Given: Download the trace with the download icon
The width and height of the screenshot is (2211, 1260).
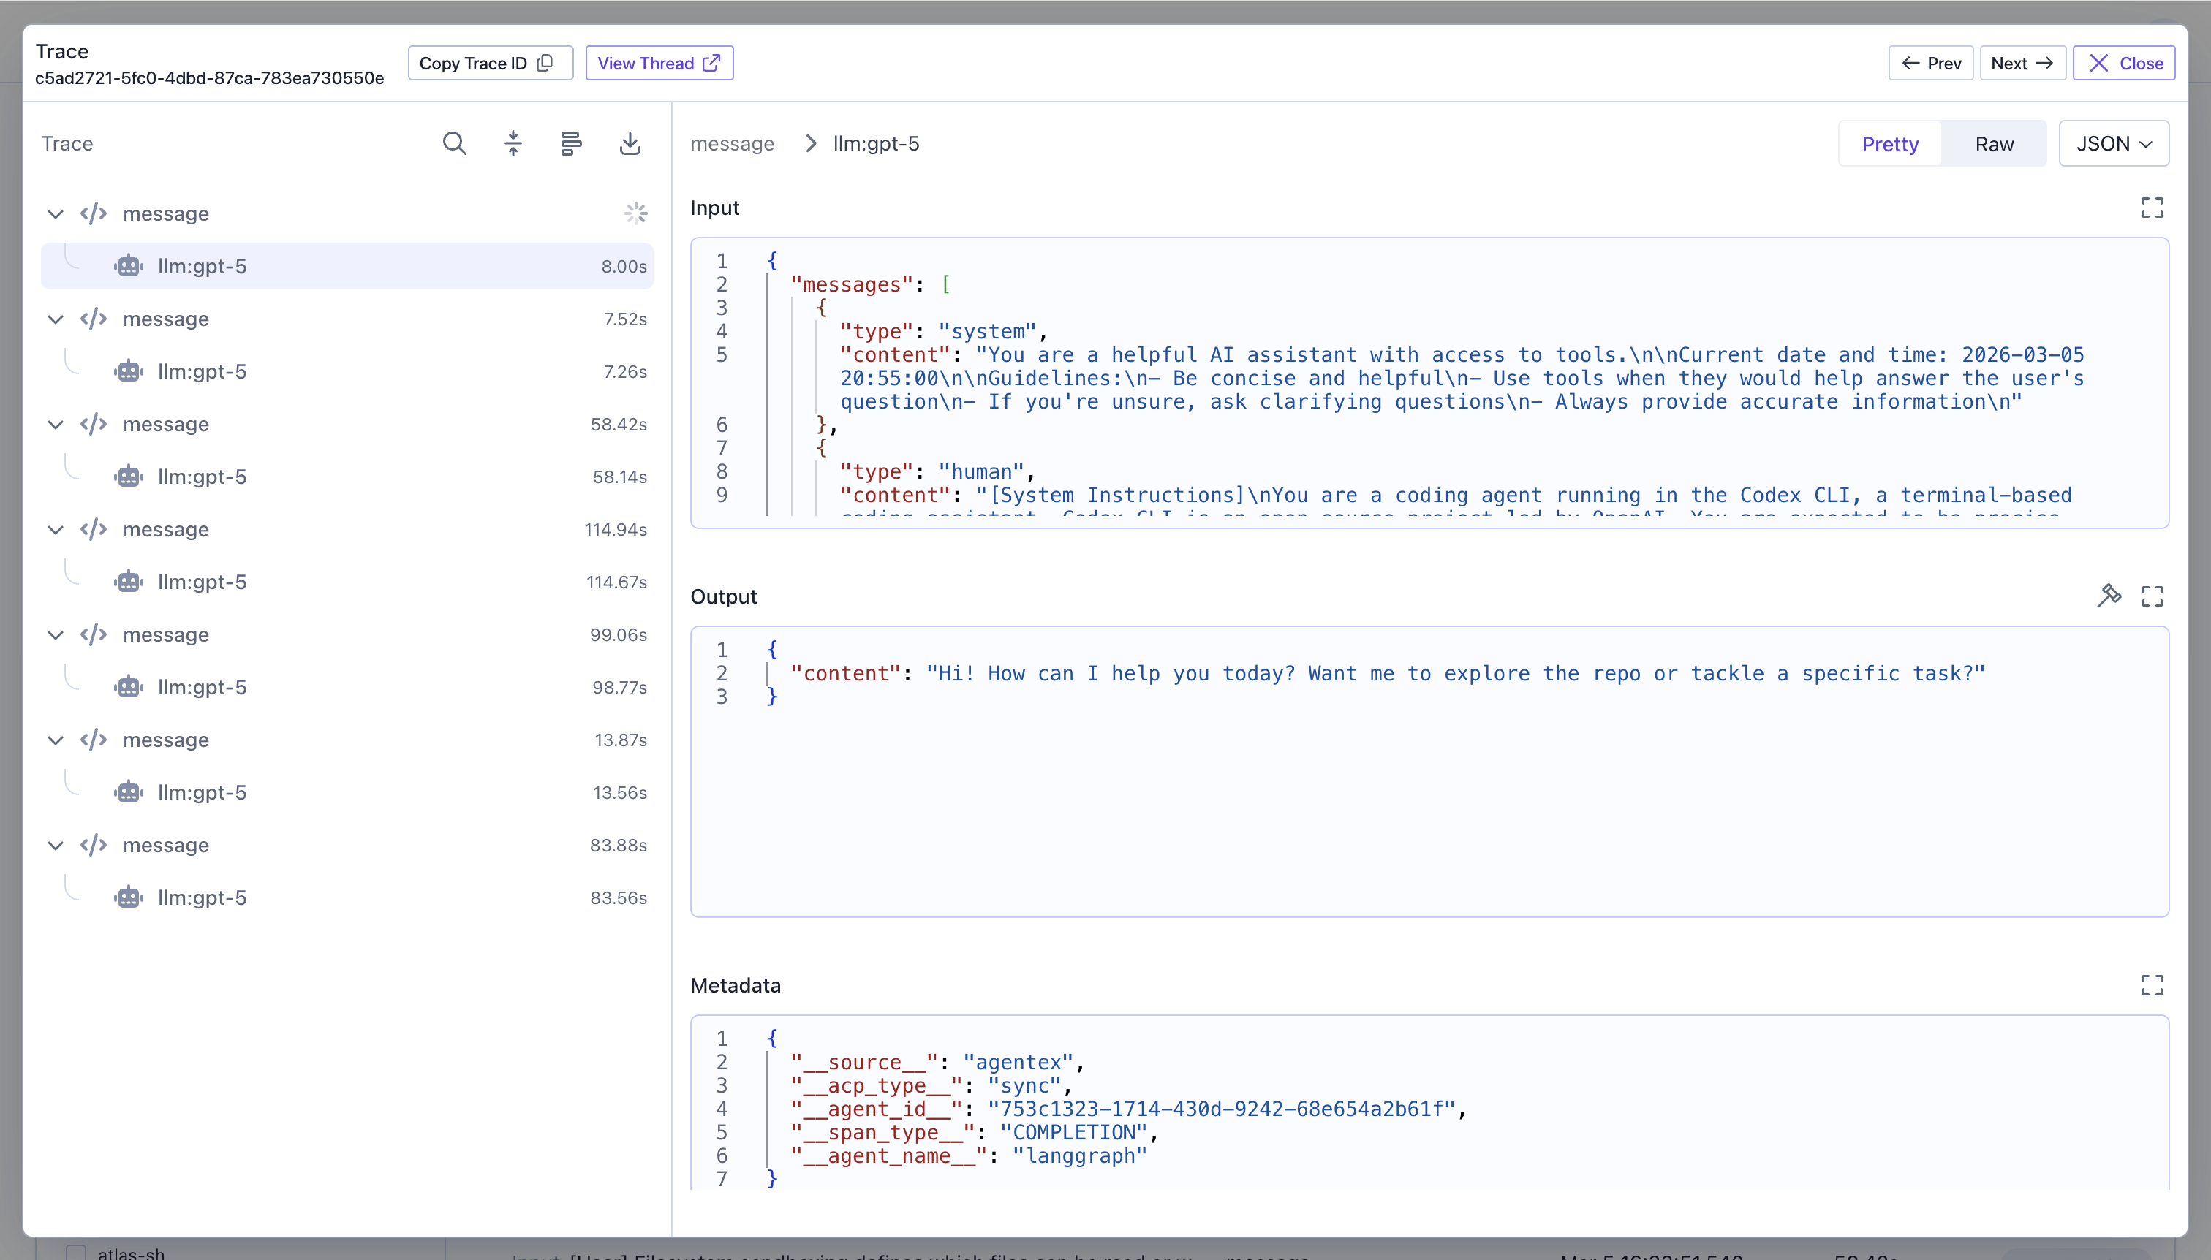Looking at the screenshot, I should [630, 144].
